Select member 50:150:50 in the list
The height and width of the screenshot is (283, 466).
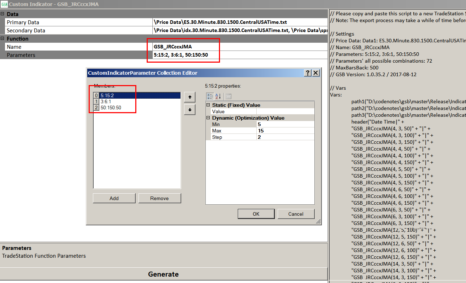pos(111,108)
